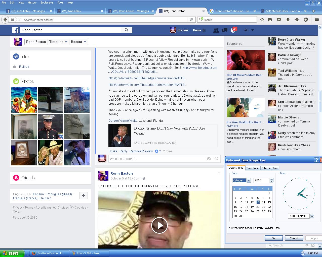
Task: Open the month dropdown showing October
Action: point(249,180)
